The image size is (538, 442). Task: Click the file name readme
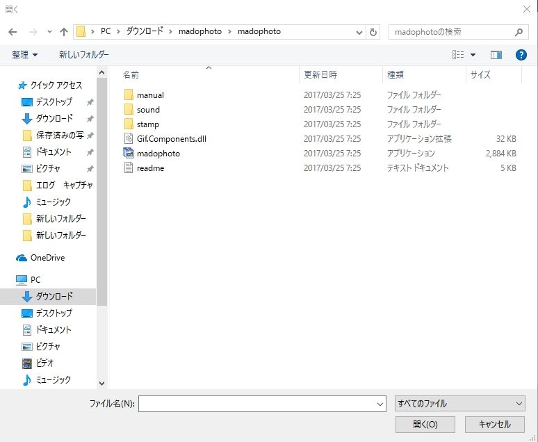point(150,168)
